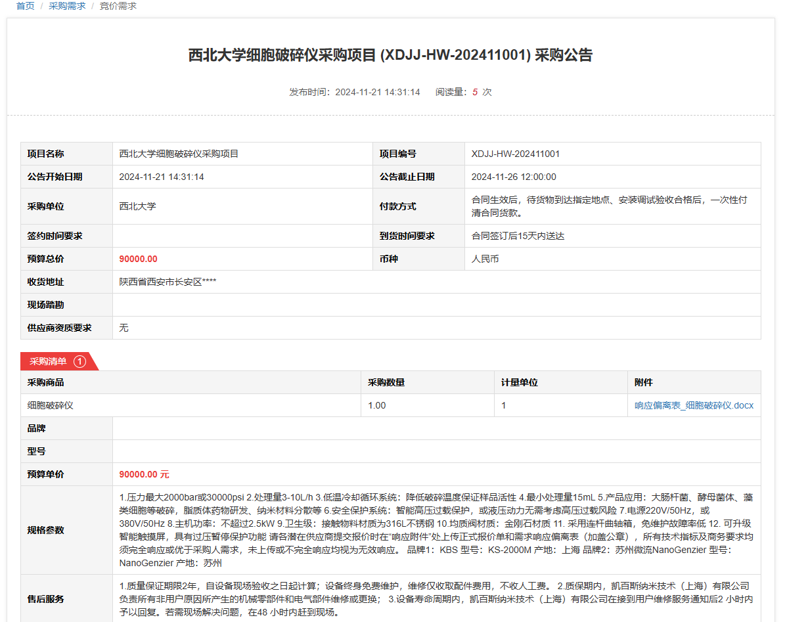The height and width of the screenshot is (622, 785).
Task: Click the 规格参数 description text block
Action: tap(434, 530)
